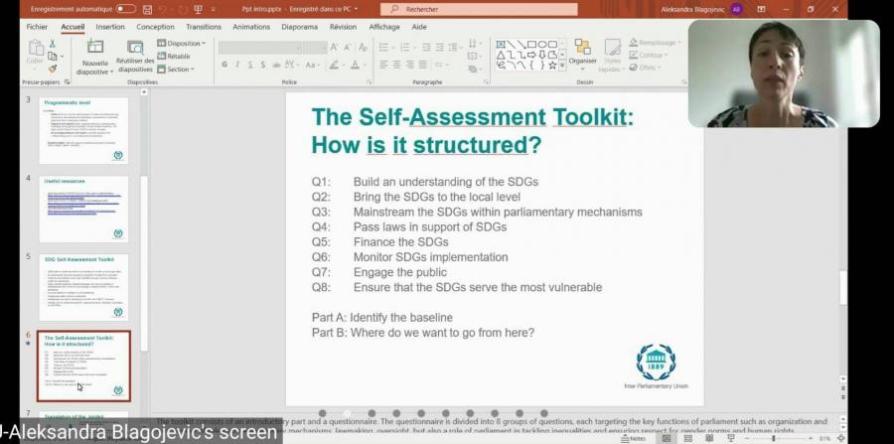Image resolution: width=894 pixels, height=444 pixels.
Task: Open the Section dropdown menu
Action: [179, 70]
